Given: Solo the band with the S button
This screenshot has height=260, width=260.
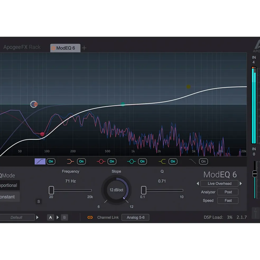Looking at the screenshot, I should tap(39, 201).
